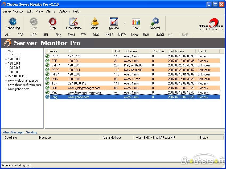Image resolution: width=226 pixels, height=169 pixels.
Task: Select 128.0.0.4 in server tree
Action: click(x=14, y=64)
